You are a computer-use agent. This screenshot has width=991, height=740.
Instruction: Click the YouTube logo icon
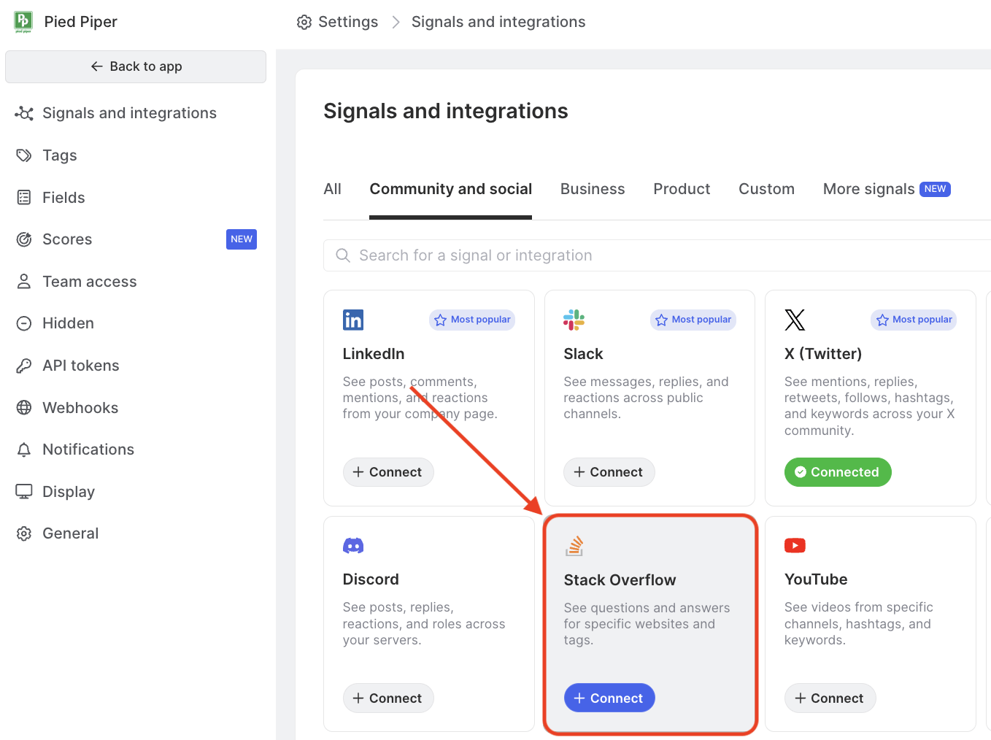pyautogui.click(x=795, y=545)
